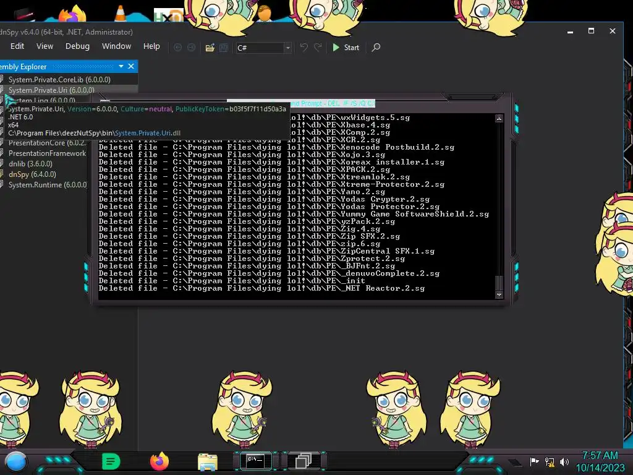The width and height of the screenshot is (633, 475).
Task: Select System.Private.CoreLib (6.0.0.0) assembly
Action: click(59, 80)
